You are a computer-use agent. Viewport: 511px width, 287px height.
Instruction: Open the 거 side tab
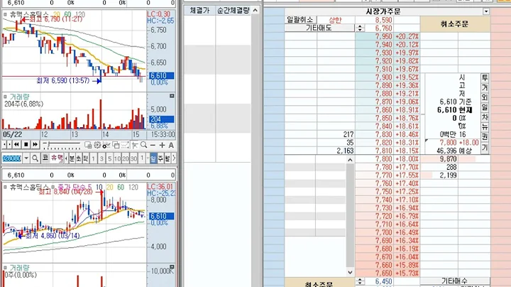[x=485, y=87]
